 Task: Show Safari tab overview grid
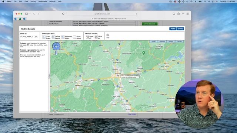[188, 14]
